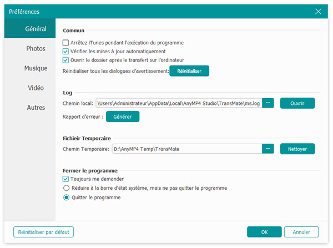
Task: Reset all warning dialogs with Réinitialiser
Action: point(189,71)
